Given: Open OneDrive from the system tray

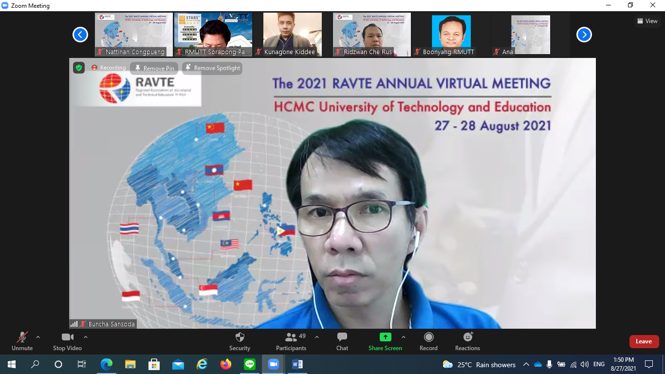Looking at the screenshot, I should (538, 364).
